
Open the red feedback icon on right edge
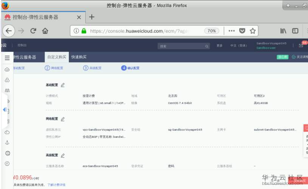point(306,128)
